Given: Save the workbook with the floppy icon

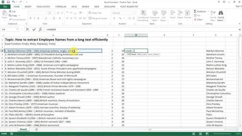Looking at the screenshot, I should tap(8, 2).
